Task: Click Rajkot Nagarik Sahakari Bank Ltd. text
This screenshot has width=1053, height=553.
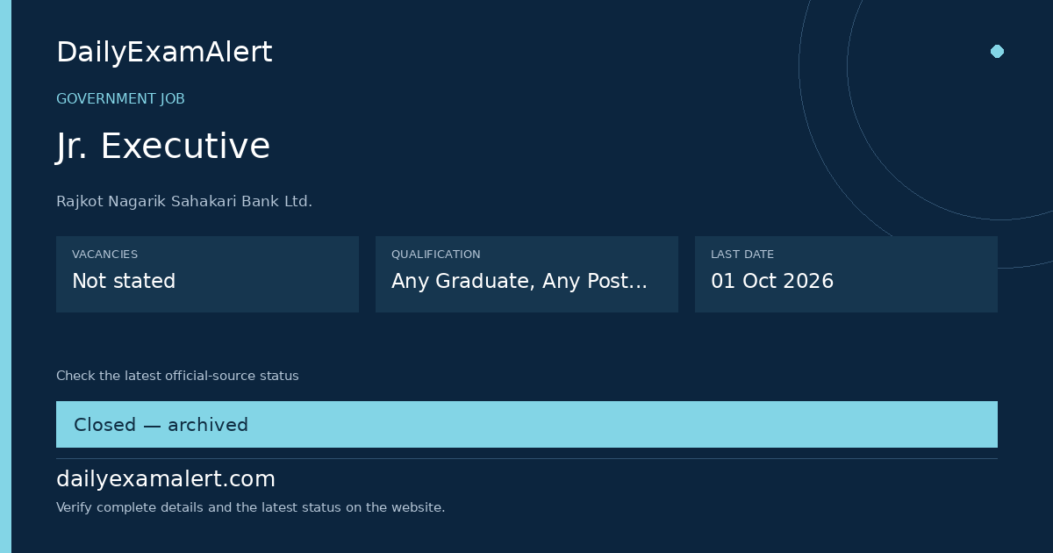Action: 184,202
